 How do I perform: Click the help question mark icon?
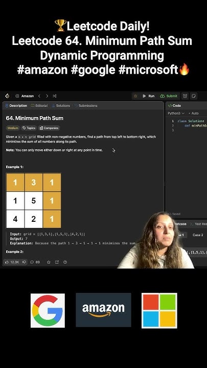pyautogui.click(x=65, y=262)
